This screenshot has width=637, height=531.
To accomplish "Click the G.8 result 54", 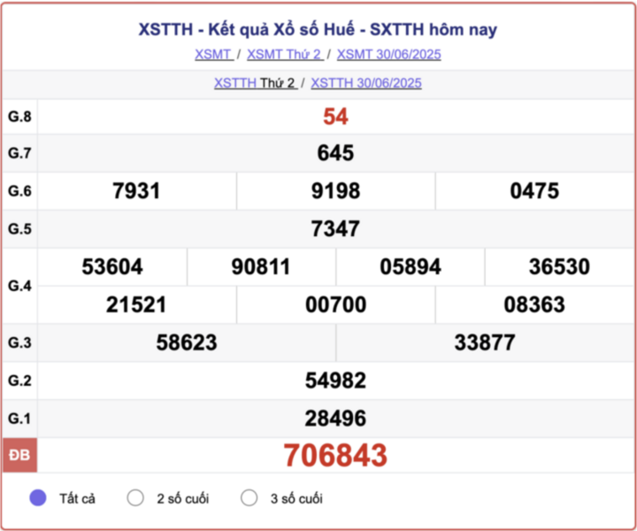I will point(335,117).
